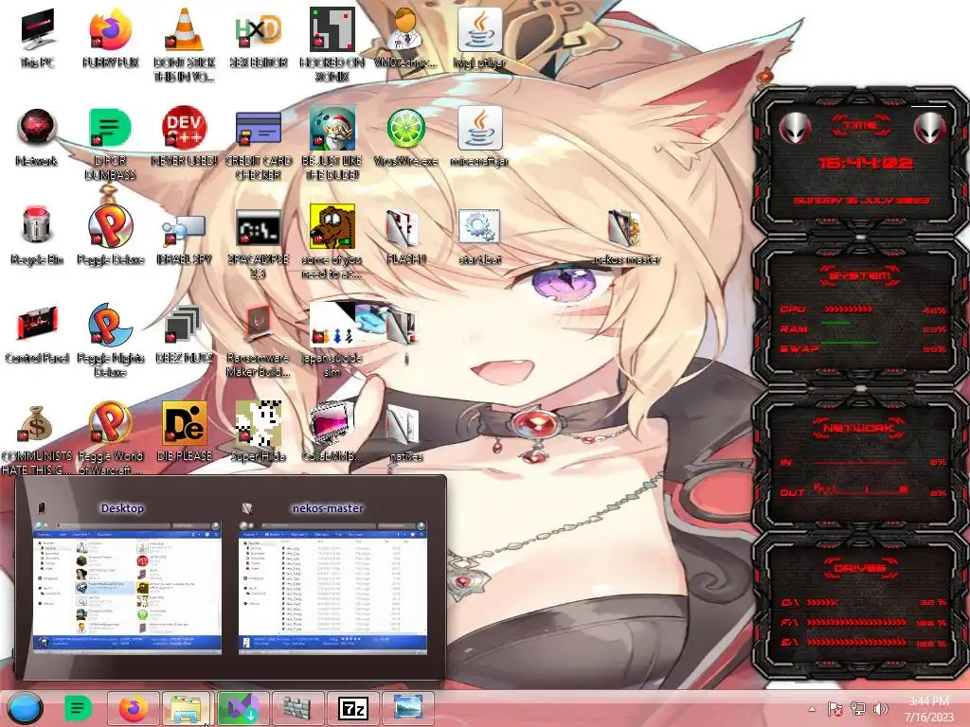Click the Start orb on taskbar
Screen dimensions: 970x727
(25, 708)
